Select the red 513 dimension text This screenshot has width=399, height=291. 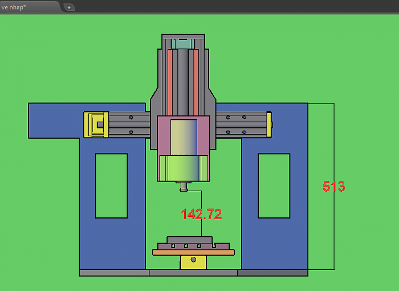[x=334, y=187]
